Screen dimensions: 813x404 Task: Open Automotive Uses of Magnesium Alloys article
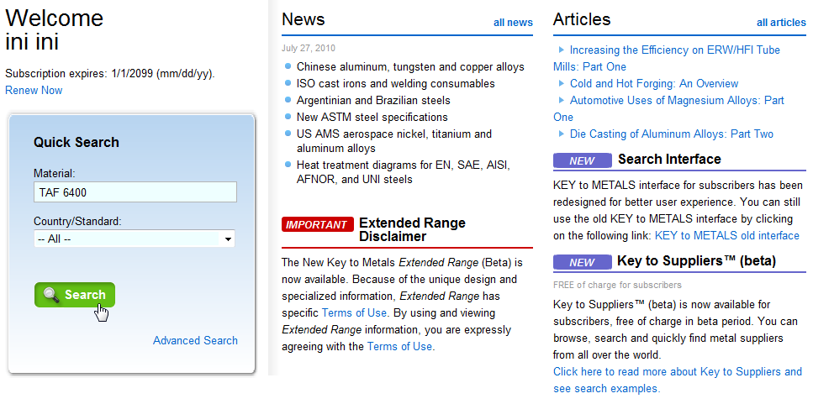(676, 101)
